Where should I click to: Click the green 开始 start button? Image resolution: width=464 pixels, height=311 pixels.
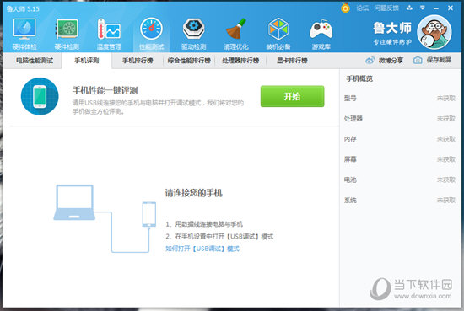pos(293,96)
